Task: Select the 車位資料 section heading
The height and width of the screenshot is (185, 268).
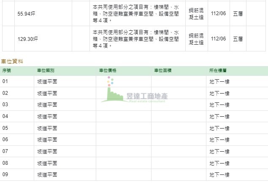Action: click(12, 61)
